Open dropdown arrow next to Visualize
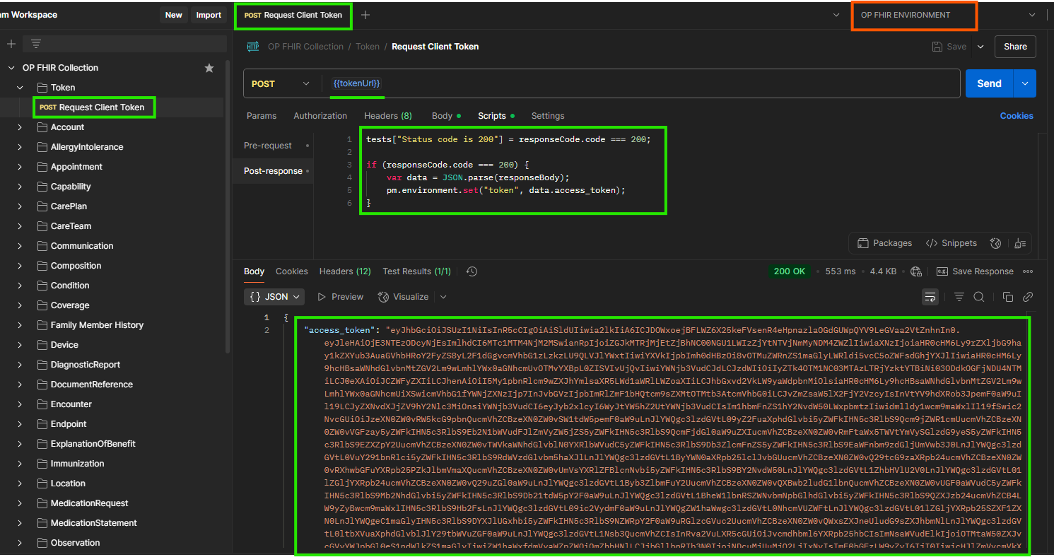Viewport: 1054px width, 557px height. pos(443,297)
